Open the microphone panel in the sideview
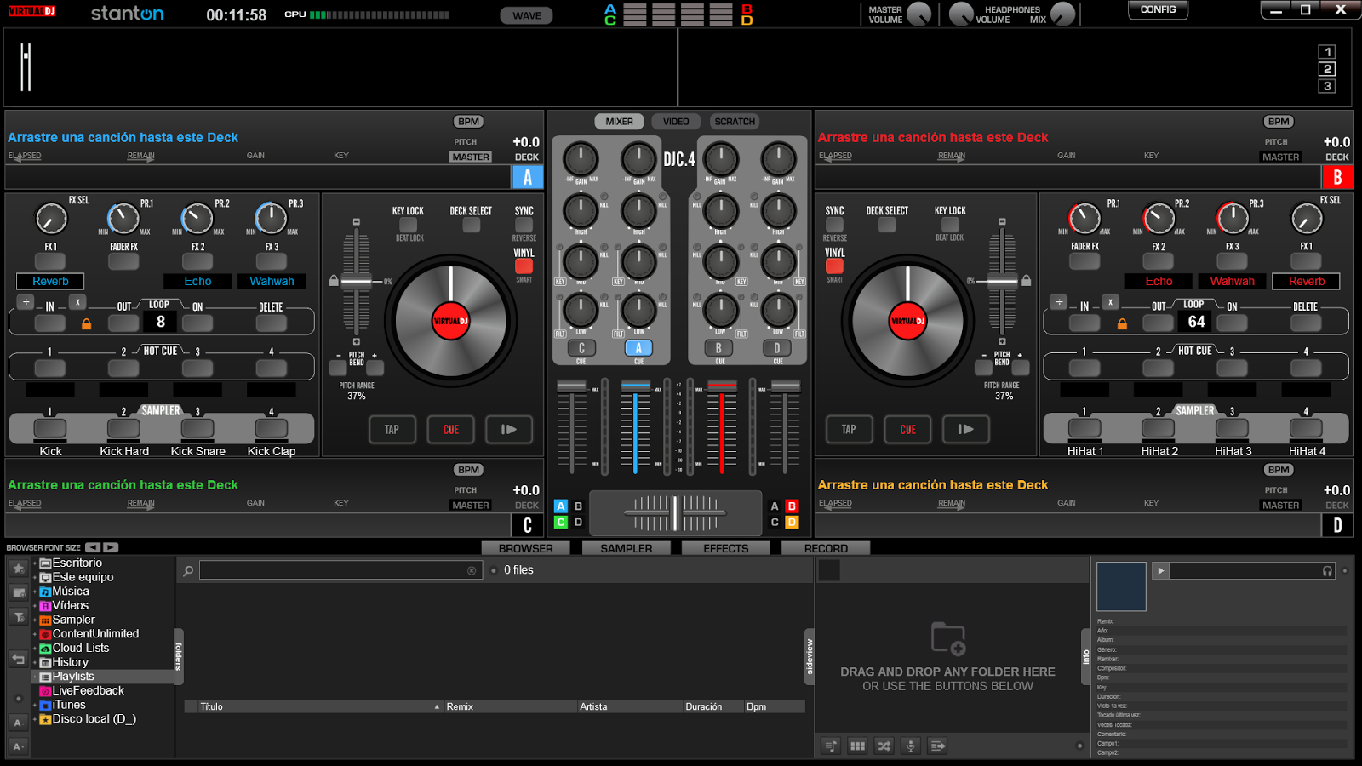The image size is (1362, 766). 911,746
